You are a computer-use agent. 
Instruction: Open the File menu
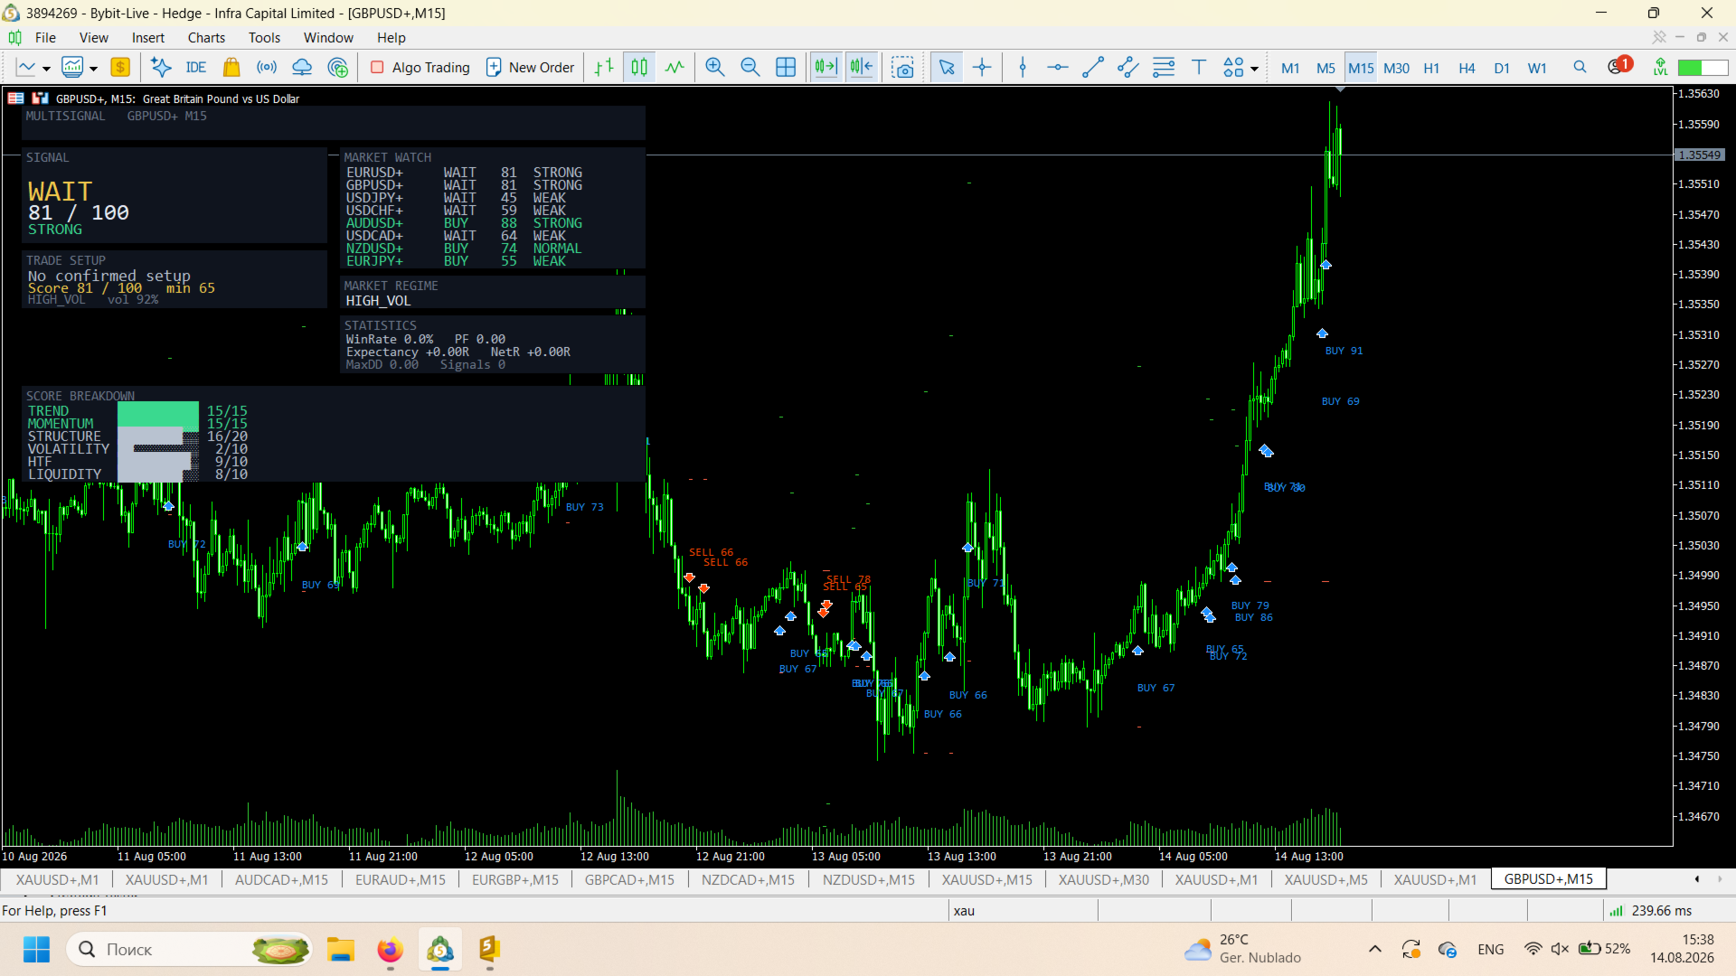(45, 38)
